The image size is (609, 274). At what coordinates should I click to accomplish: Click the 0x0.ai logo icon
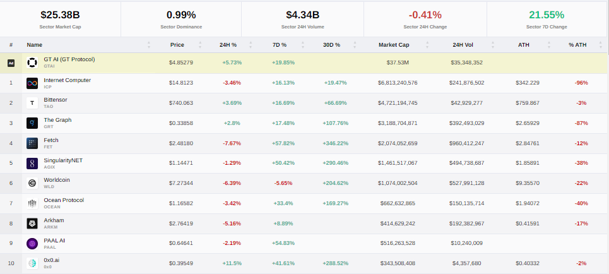32,263
